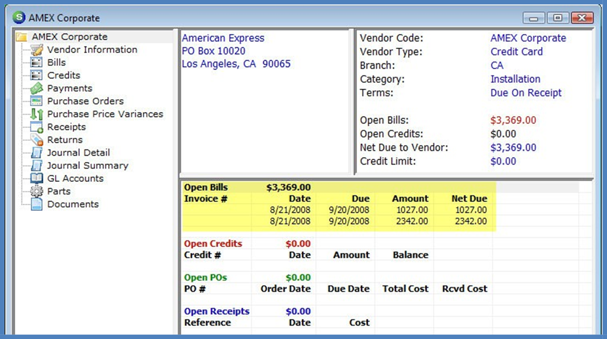The width and height of the screenshot is (607, 339).
Task: Click the Invoice # column header
Action: pos(205,199)
